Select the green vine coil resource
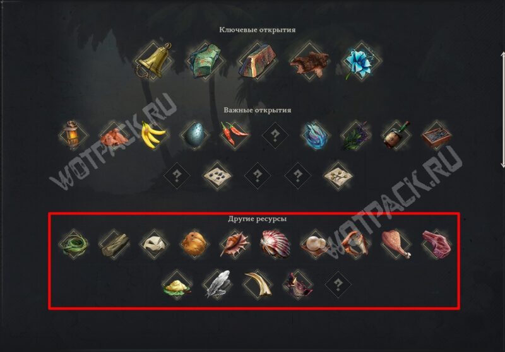 [74, 244]
